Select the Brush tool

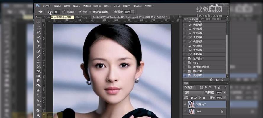pos(38,57)
